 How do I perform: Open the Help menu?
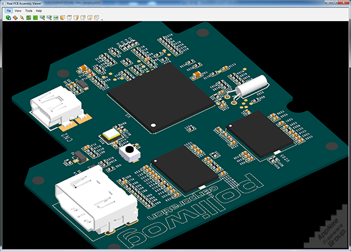pyautogui.click(x=39, y=11)
